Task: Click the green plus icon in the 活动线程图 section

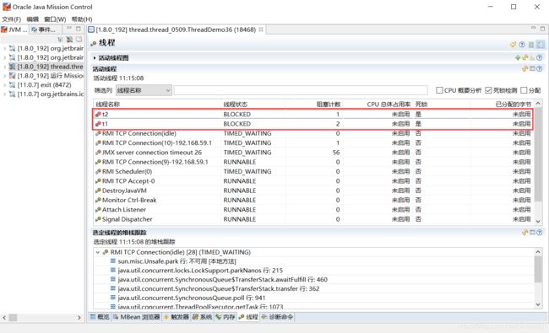Action: click(518, 57)
